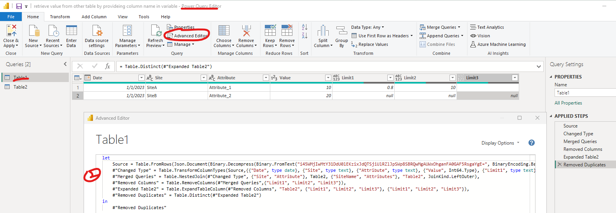Click Use First Row as Headers
Screen dimensions: 616x213
(x=382, y=36)
